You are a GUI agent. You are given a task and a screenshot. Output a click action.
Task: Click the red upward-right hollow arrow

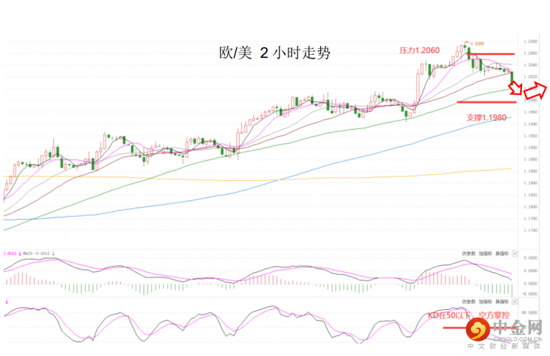535,90
